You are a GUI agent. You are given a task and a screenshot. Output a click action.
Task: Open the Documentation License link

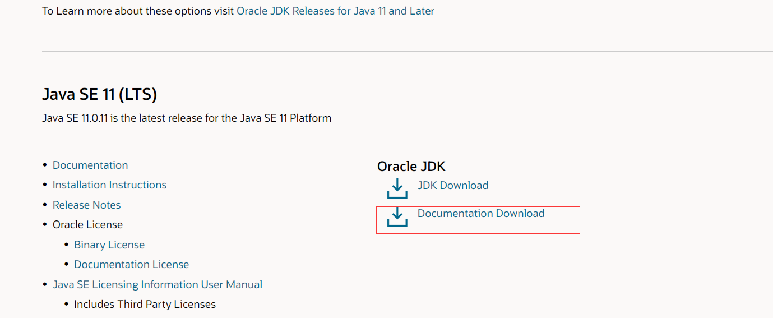tap(131, 264)
